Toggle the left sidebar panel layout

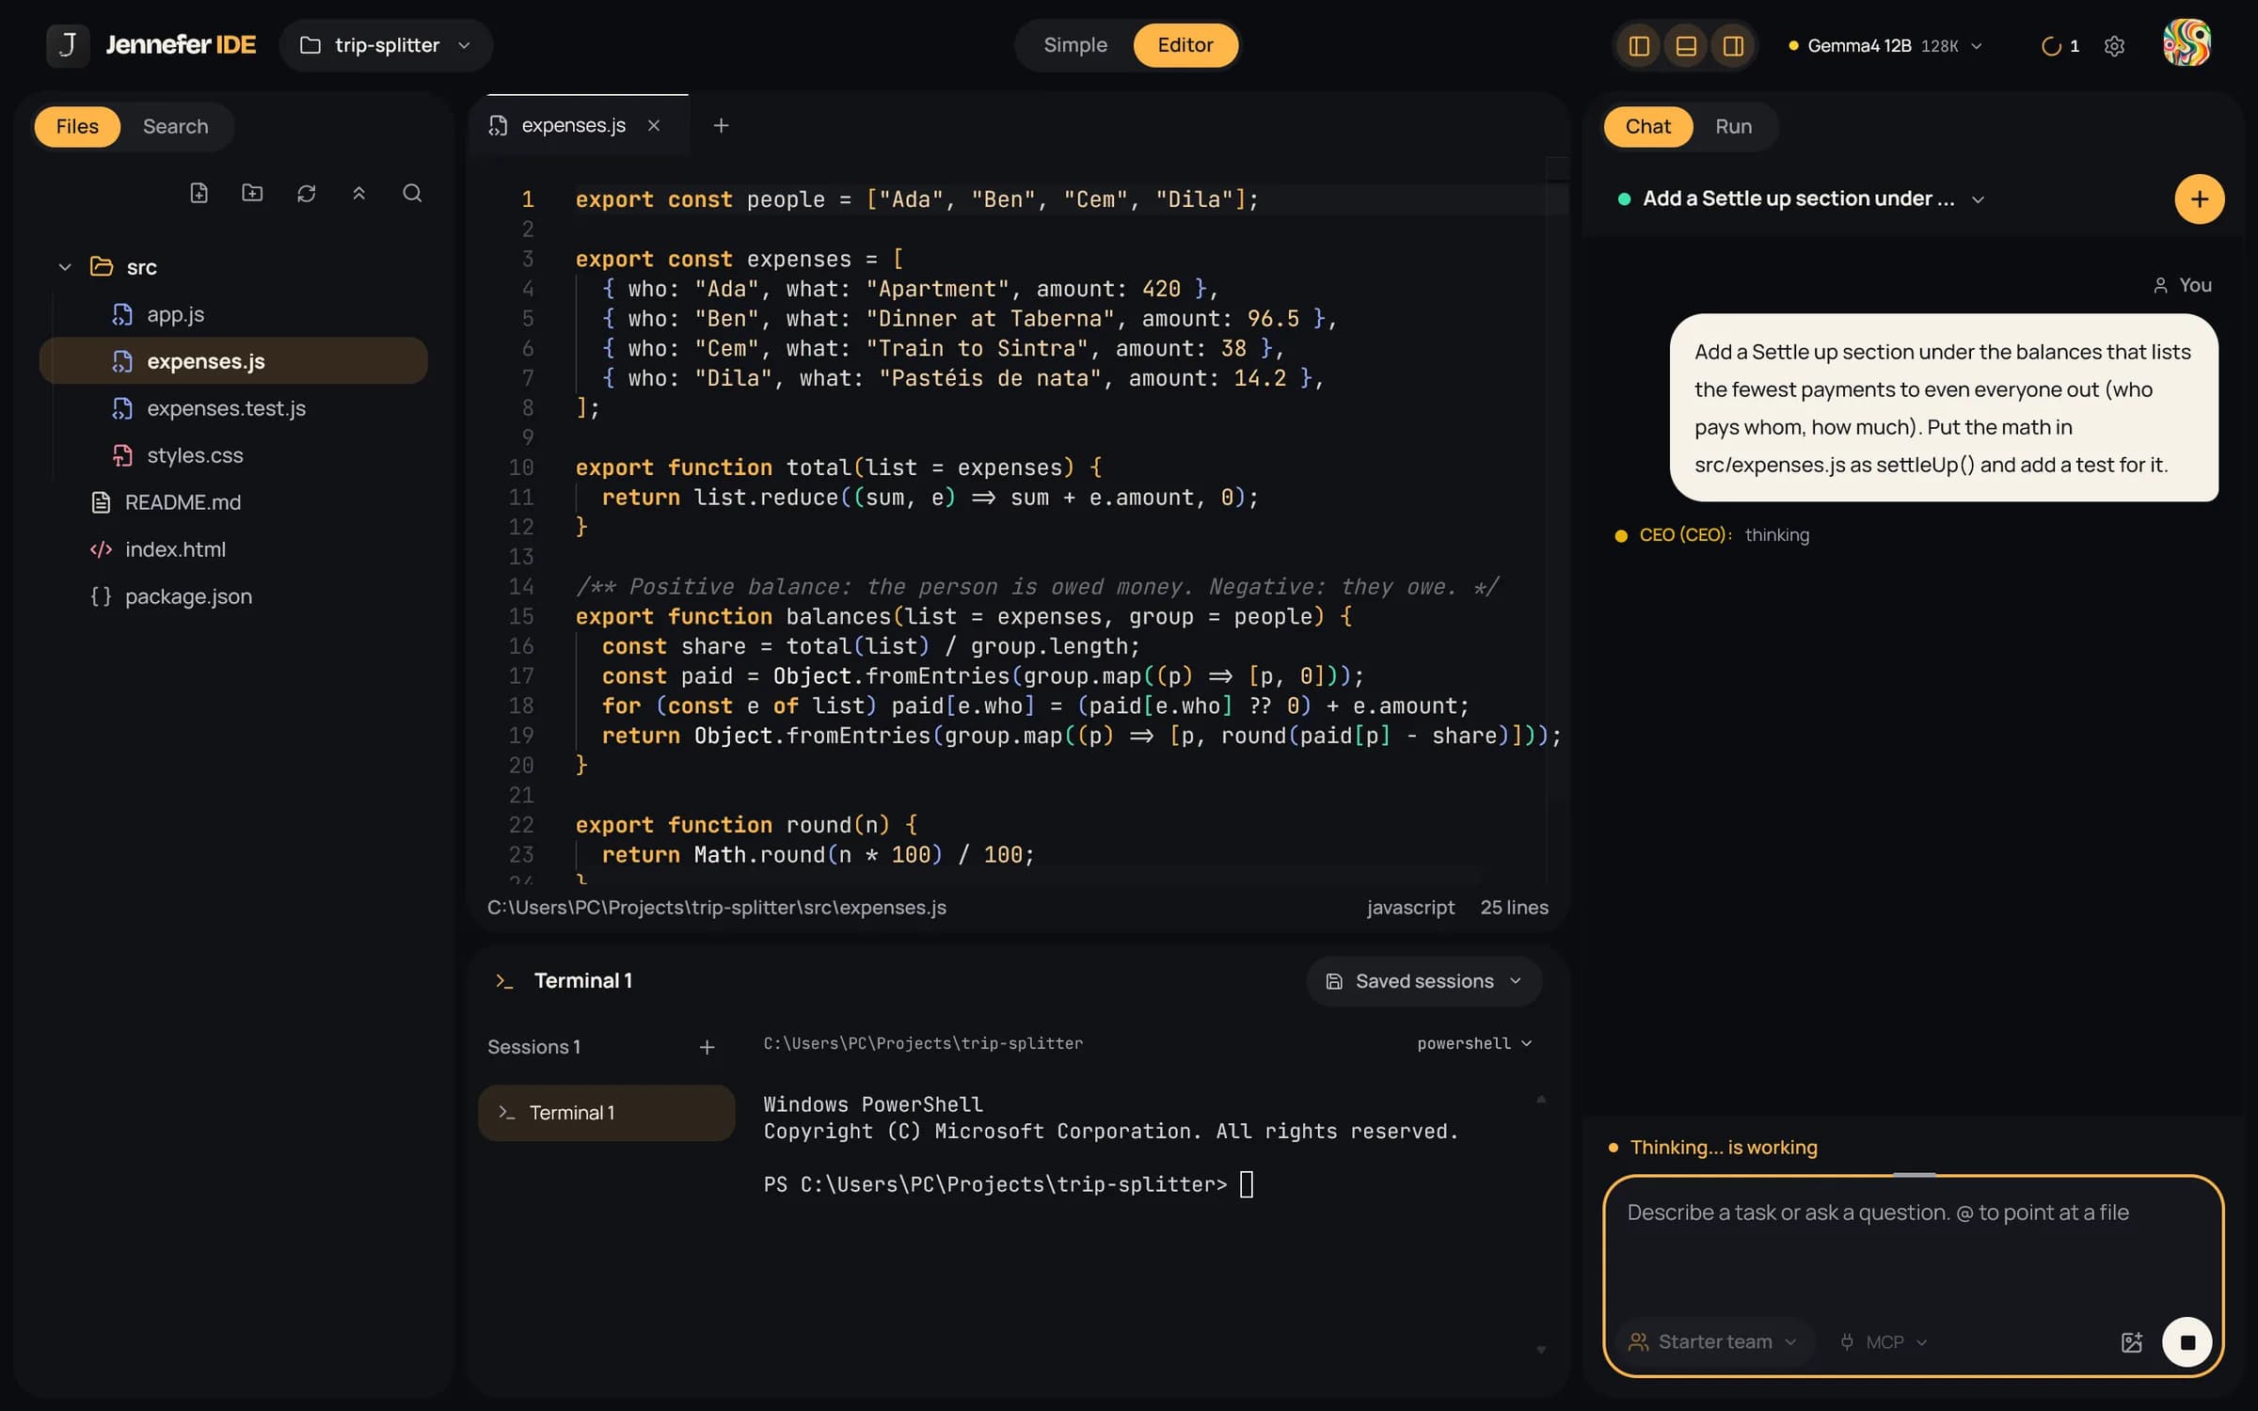1639,45
